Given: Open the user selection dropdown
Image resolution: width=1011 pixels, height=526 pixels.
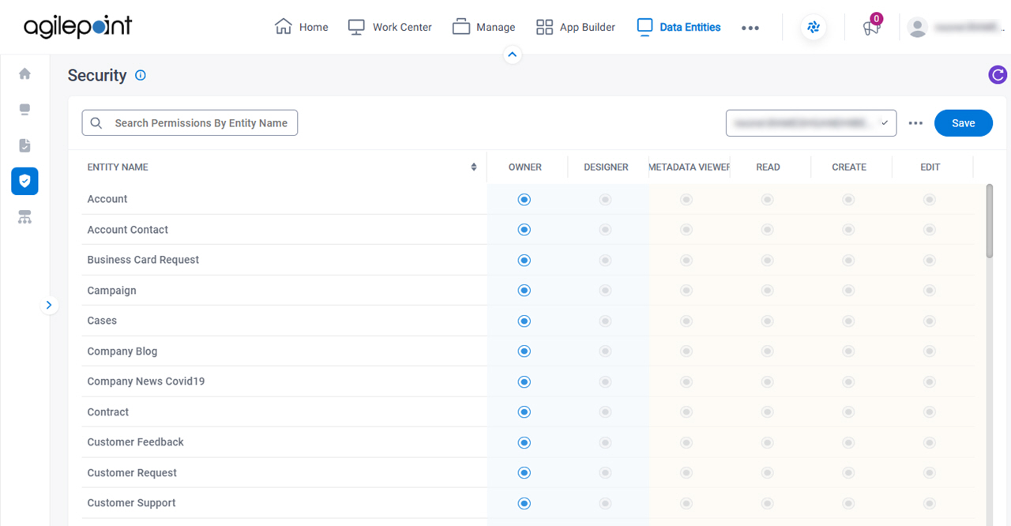Looking at the screenshot, I should [x=811, y=123].
